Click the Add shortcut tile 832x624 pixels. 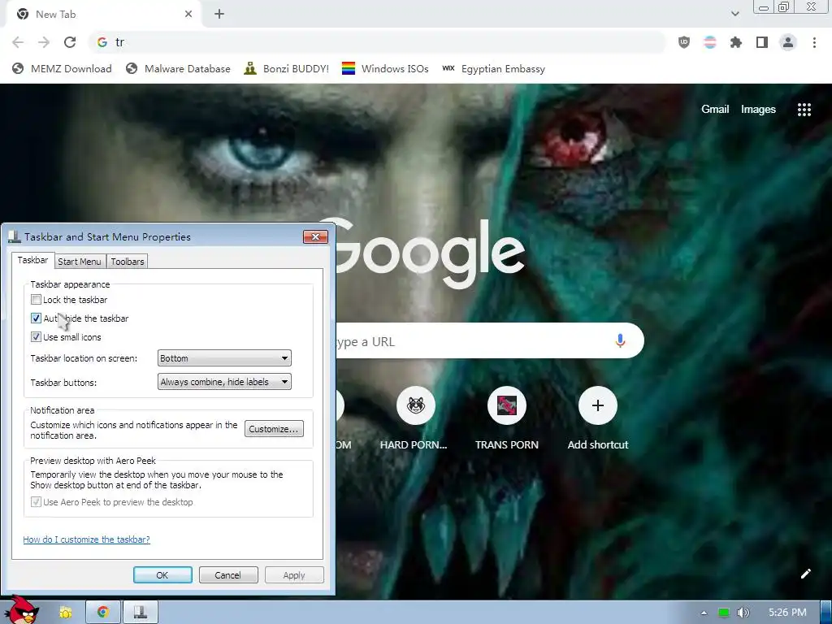point(598,418)
